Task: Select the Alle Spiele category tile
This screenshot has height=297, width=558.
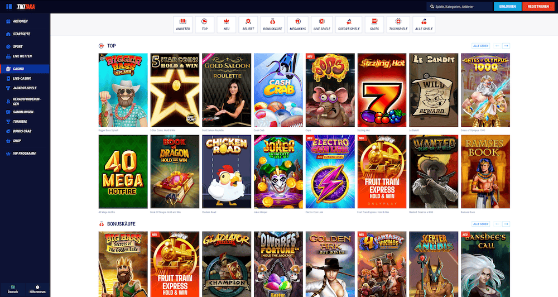Action: 424,25
